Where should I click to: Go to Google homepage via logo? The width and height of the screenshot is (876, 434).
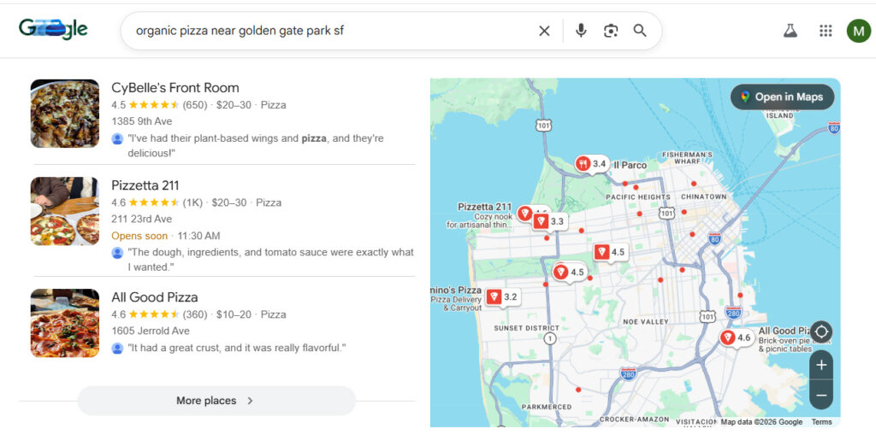pyautogui.click(x=53, y=29)
